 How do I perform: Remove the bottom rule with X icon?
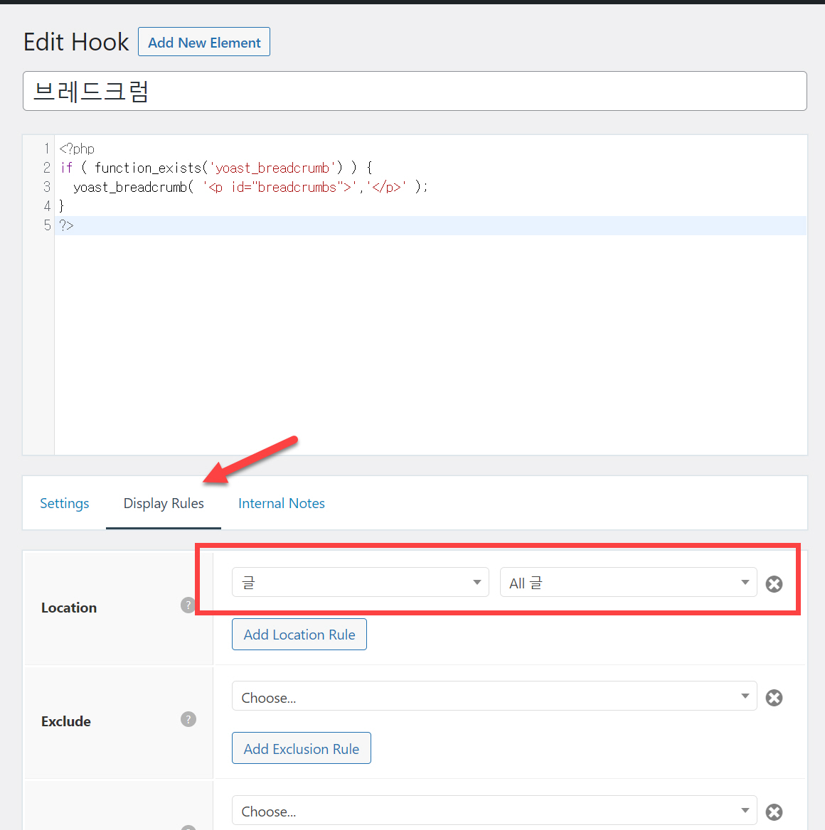(774, 812)
